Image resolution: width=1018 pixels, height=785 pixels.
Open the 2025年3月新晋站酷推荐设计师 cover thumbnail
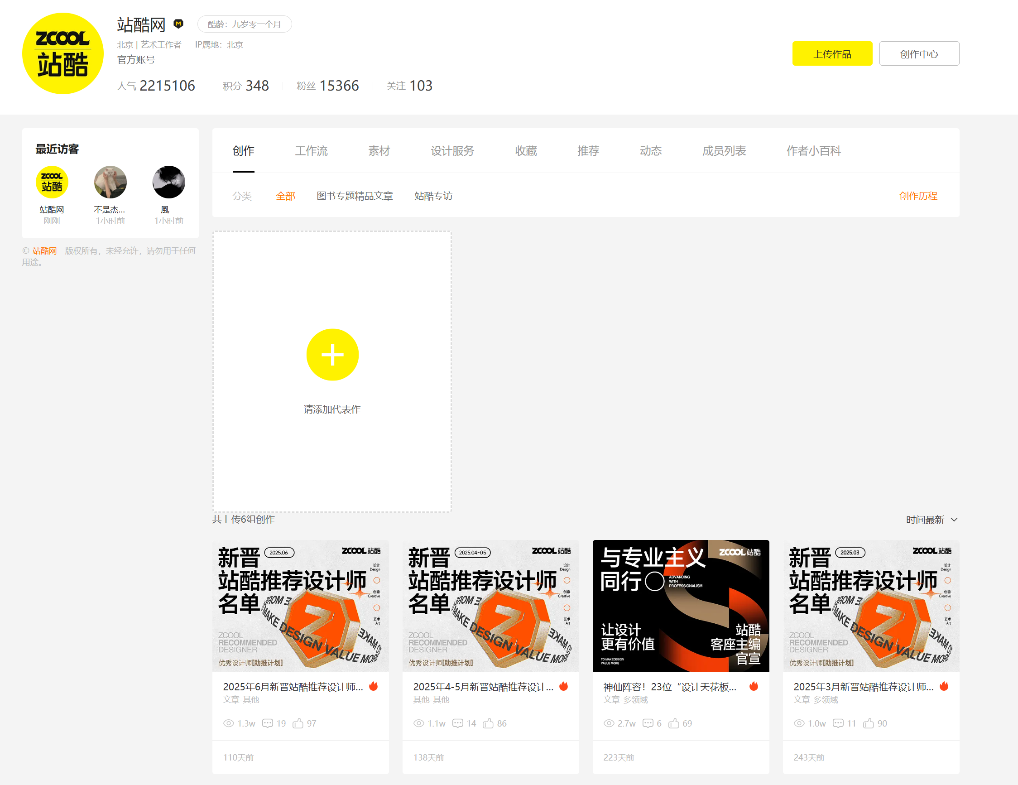click(x=871, y=606)
